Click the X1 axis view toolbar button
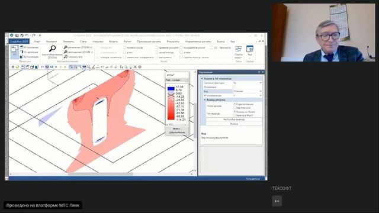 42,67
